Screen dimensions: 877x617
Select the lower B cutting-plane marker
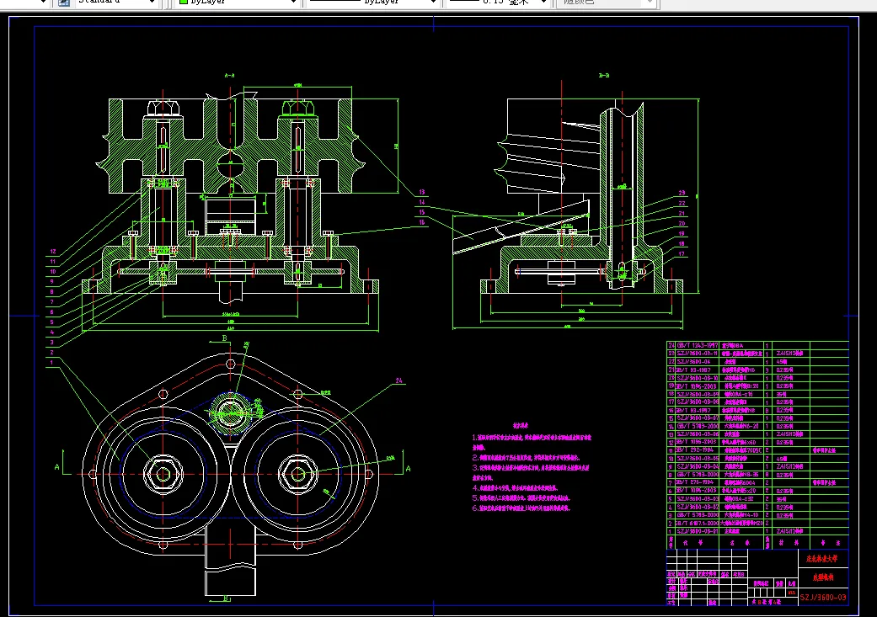226,598
